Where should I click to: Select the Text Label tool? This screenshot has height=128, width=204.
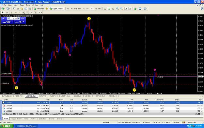(x=35, y=13)
